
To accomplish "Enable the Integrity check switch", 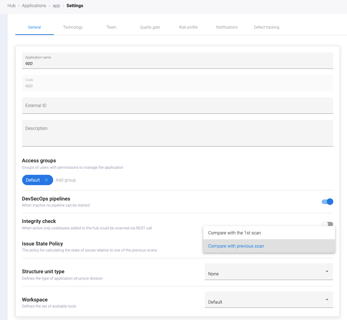I will 327,224.
